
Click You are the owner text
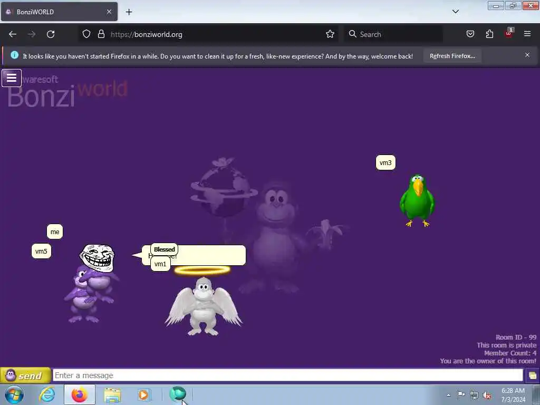tap(488, 361)
